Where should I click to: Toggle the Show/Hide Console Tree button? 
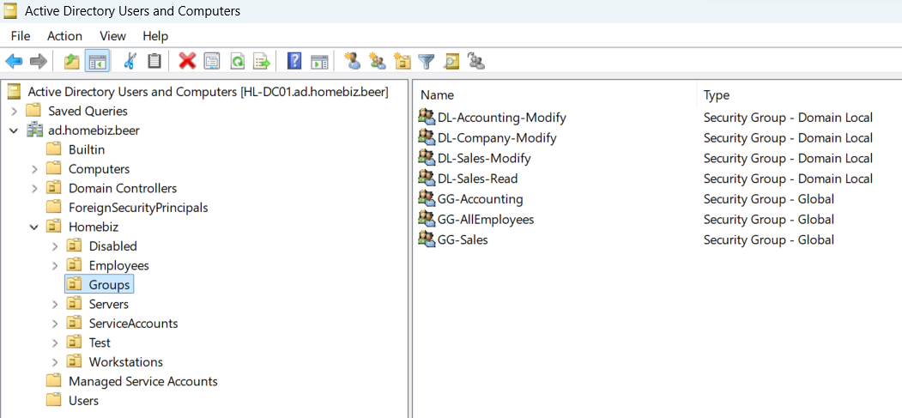click(x=97, y=60)
